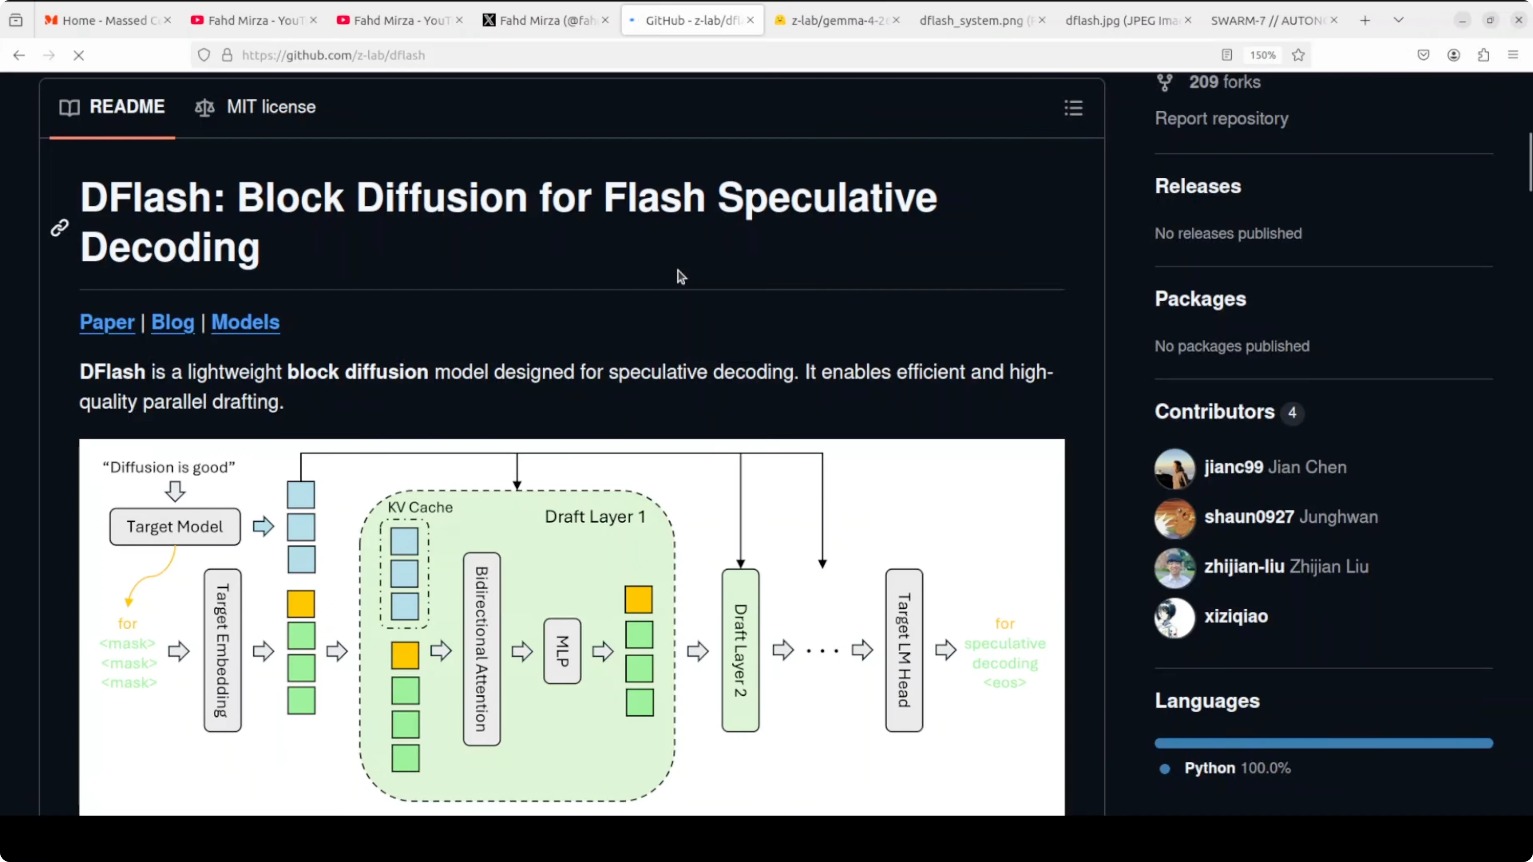Open the reader view icon
This screenshot has height=862, width=1533.
(1226, 55)
